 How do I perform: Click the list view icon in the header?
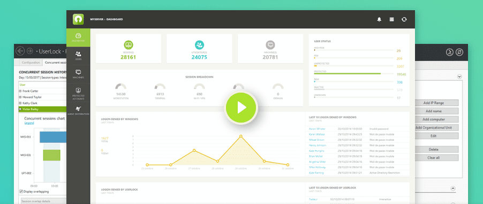(x=391, y=19)
